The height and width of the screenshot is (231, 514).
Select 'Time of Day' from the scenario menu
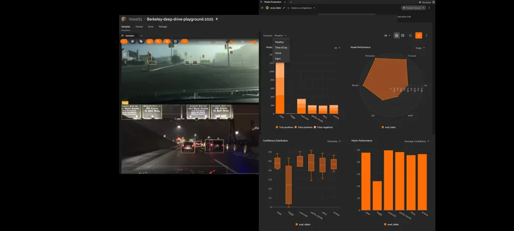click(x=281, y=48)
